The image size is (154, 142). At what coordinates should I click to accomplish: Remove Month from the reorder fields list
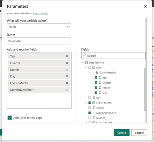pos(67,69)
